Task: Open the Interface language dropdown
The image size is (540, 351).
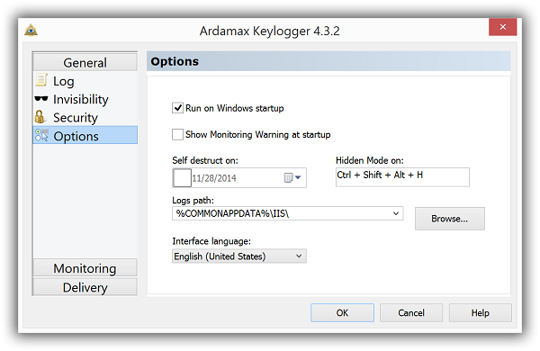Action: [239, 256]
